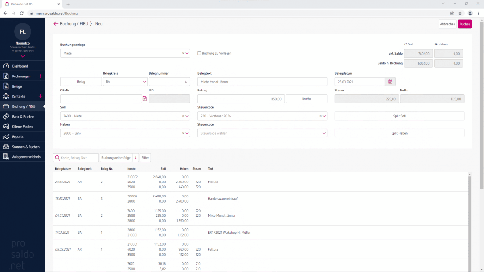Go to Offene Posten in sidebar
Image resolution: width=484 pixels, height=272 pixels.
[22, 127]
